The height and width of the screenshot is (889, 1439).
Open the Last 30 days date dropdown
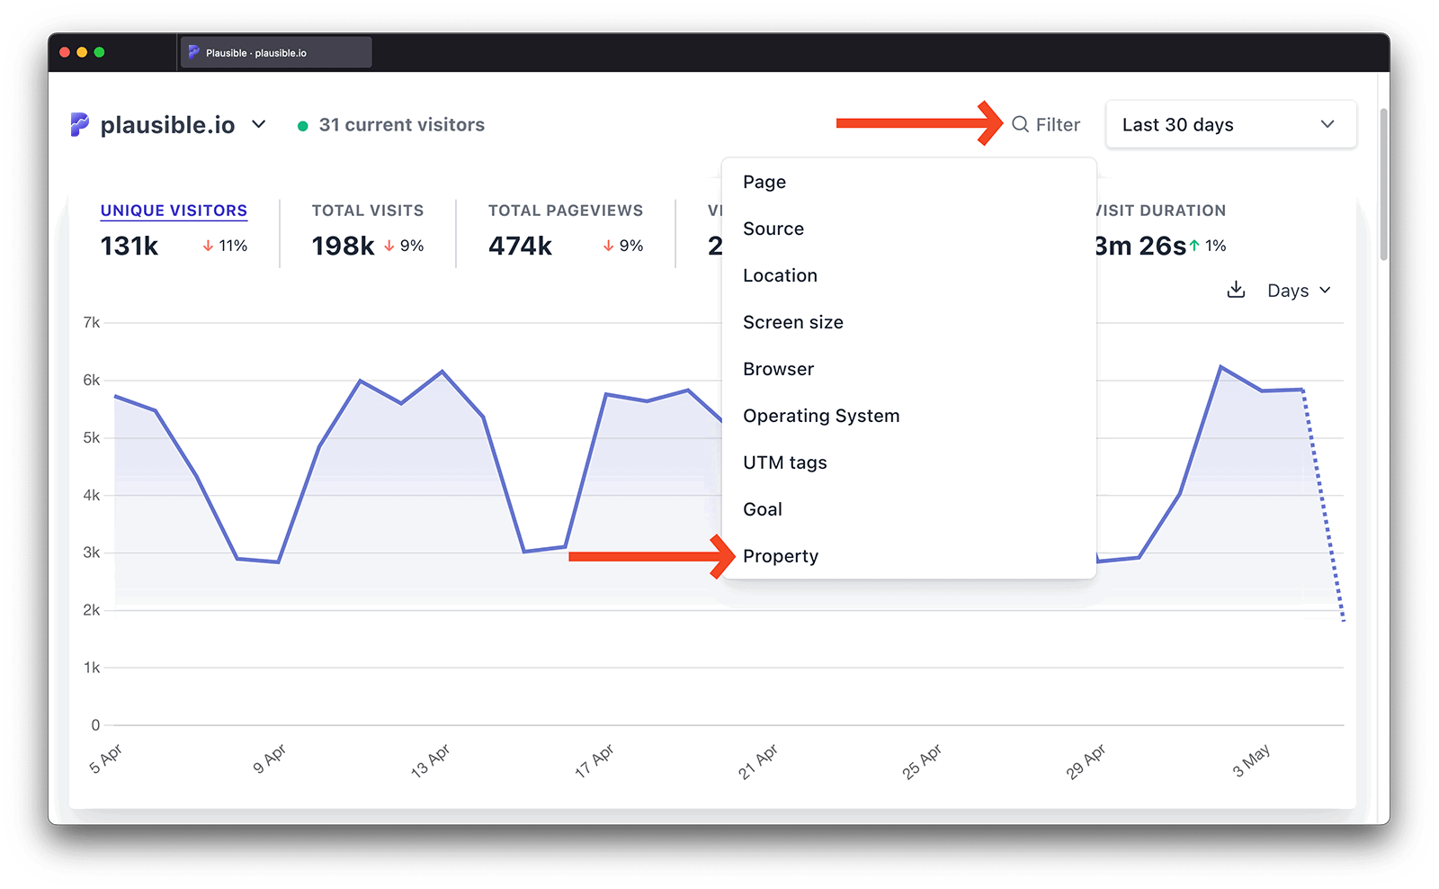1229,124
